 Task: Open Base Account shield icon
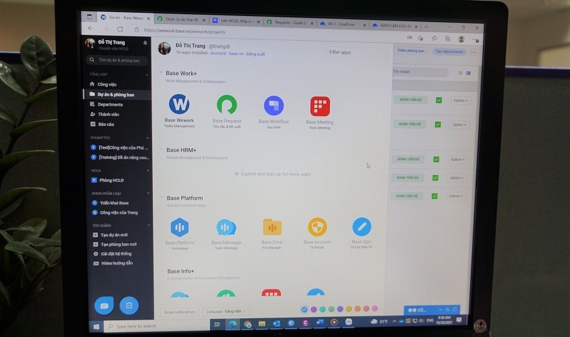pos(317,227)
